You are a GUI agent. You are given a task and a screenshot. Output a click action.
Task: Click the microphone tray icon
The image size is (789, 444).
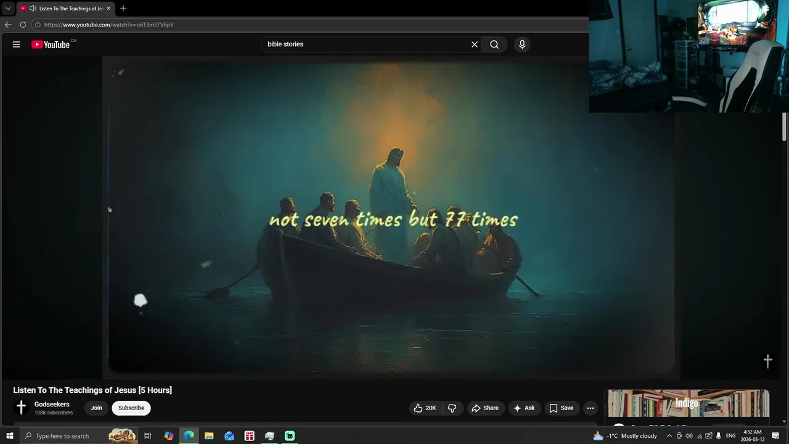pos(719,436)
